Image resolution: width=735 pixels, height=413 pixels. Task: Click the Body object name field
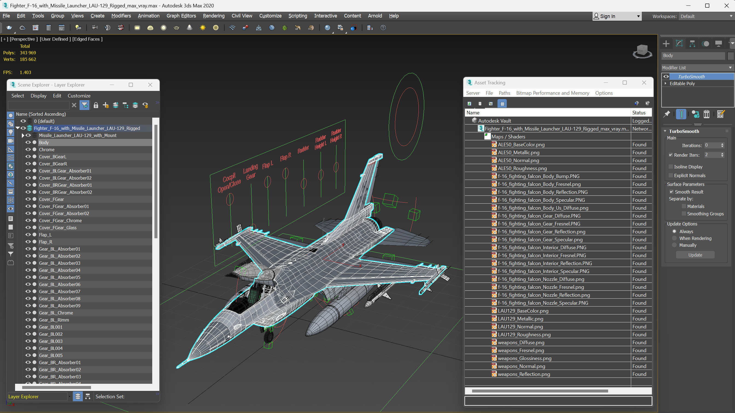(x=693, y=56)
